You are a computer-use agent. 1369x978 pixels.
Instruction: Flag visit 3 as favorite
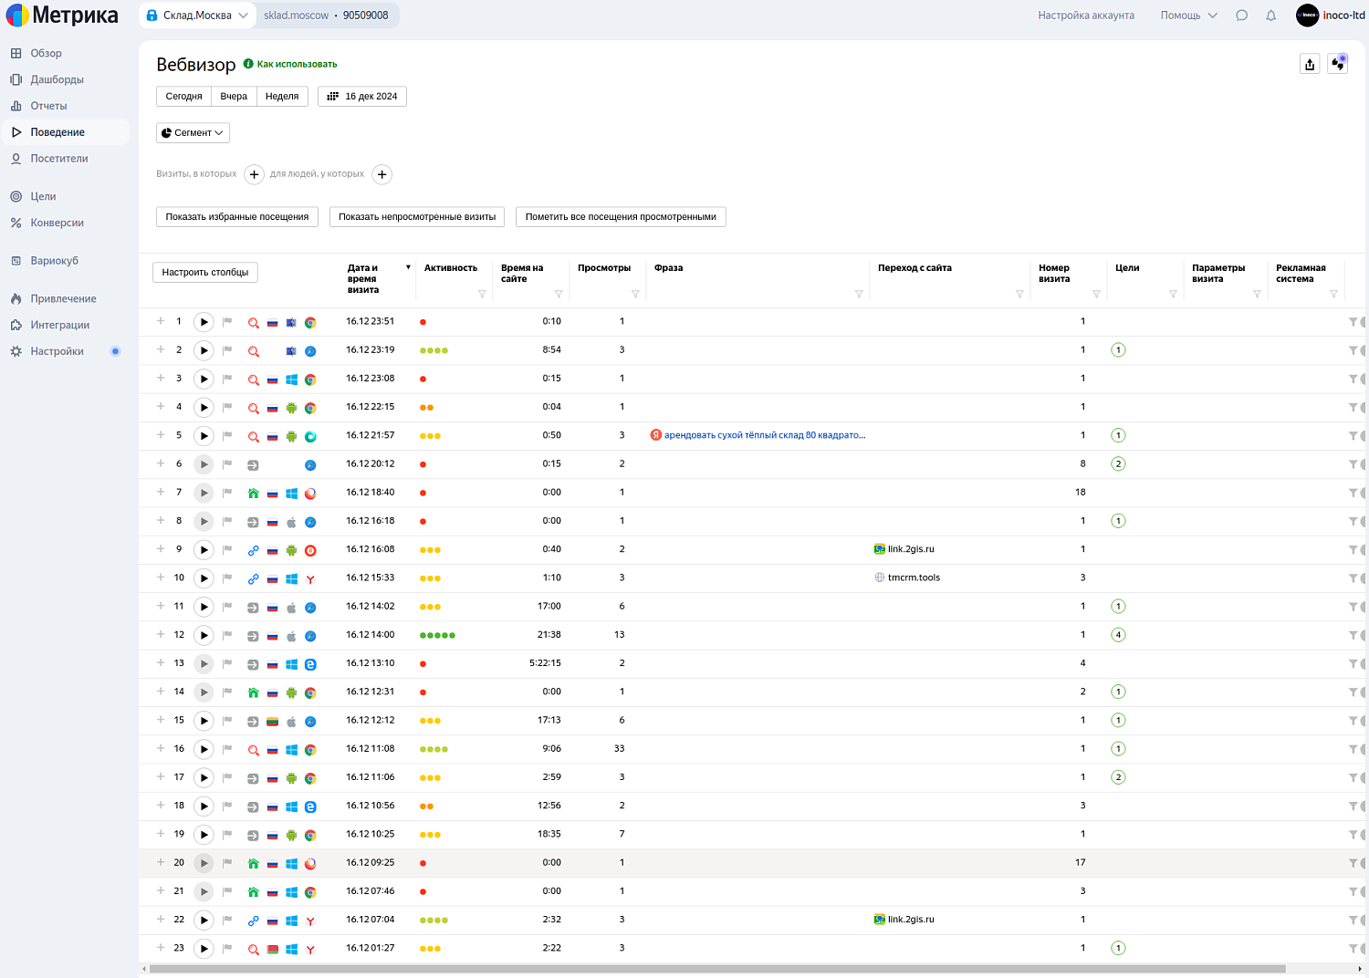coord(227,379)
